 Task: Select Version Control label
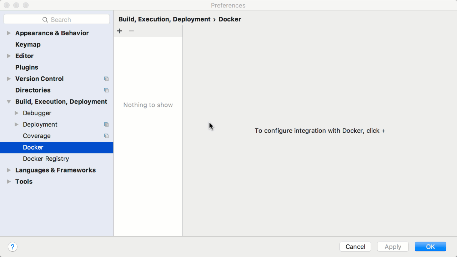(x=40, y=79)
